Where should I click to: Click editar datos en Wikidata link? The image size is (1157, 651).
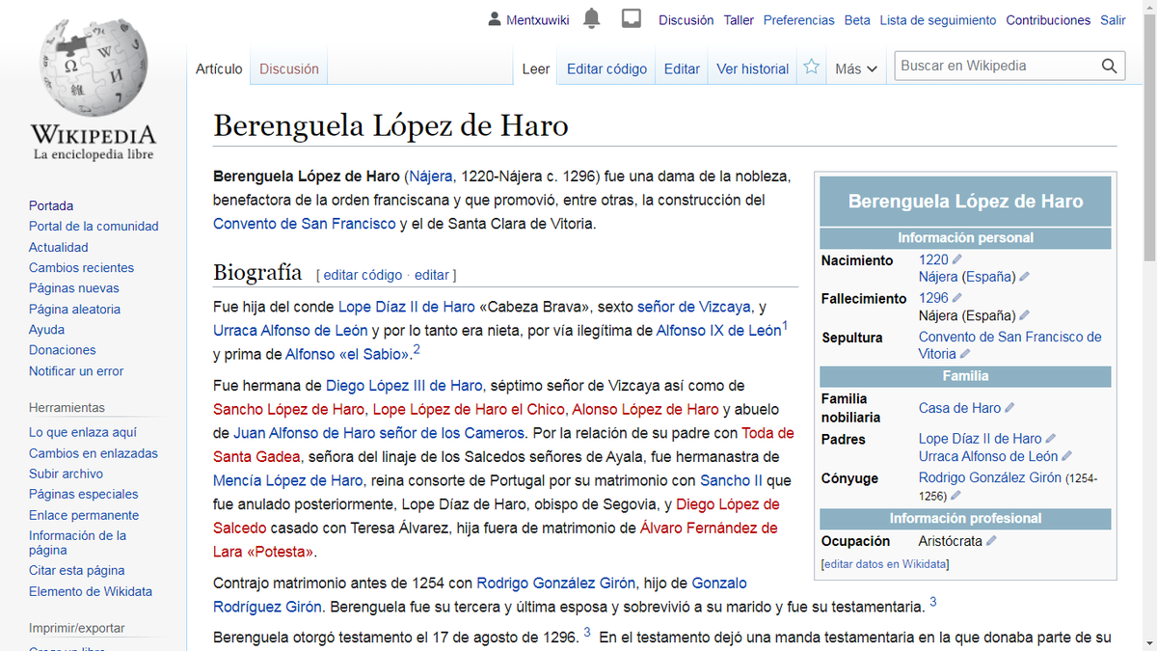pos(884,564)
